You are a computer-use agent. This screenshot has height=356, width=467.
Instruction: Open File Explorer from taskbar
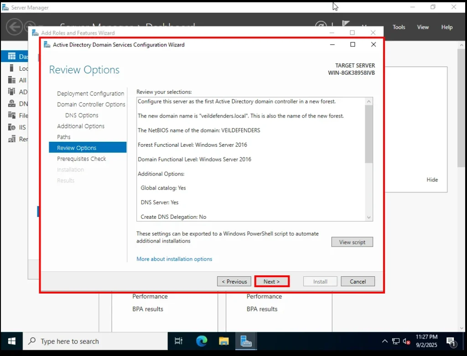[x=223, y=341]
